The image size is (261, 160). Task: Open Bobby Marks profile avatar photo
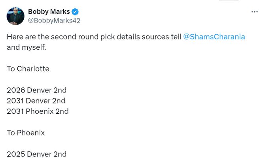[15, 16]
